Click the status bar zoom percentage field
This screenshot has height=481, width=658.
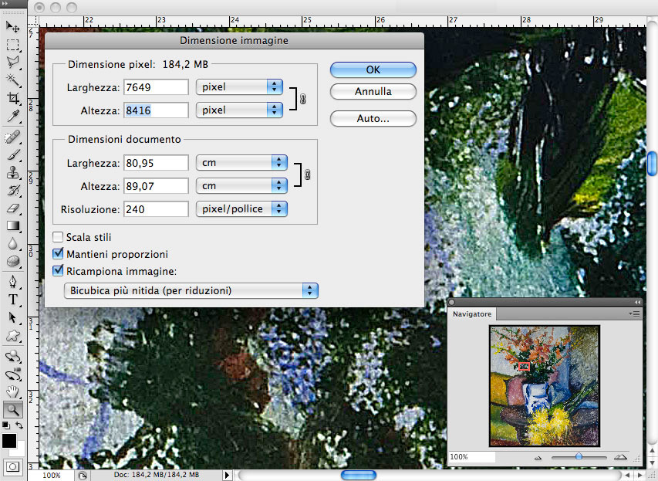tap(52, 475)
